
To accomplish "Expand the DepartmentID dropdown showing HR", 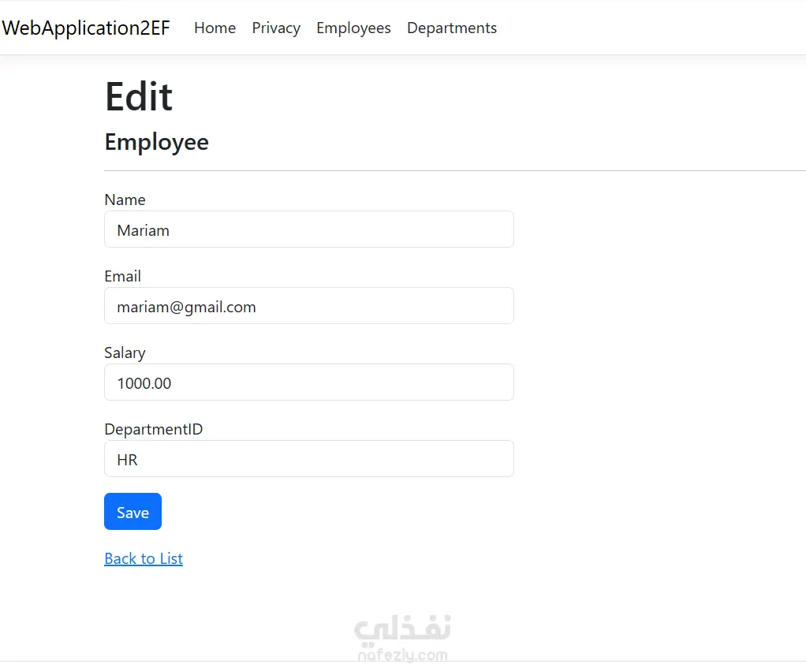I will [309, 458].
